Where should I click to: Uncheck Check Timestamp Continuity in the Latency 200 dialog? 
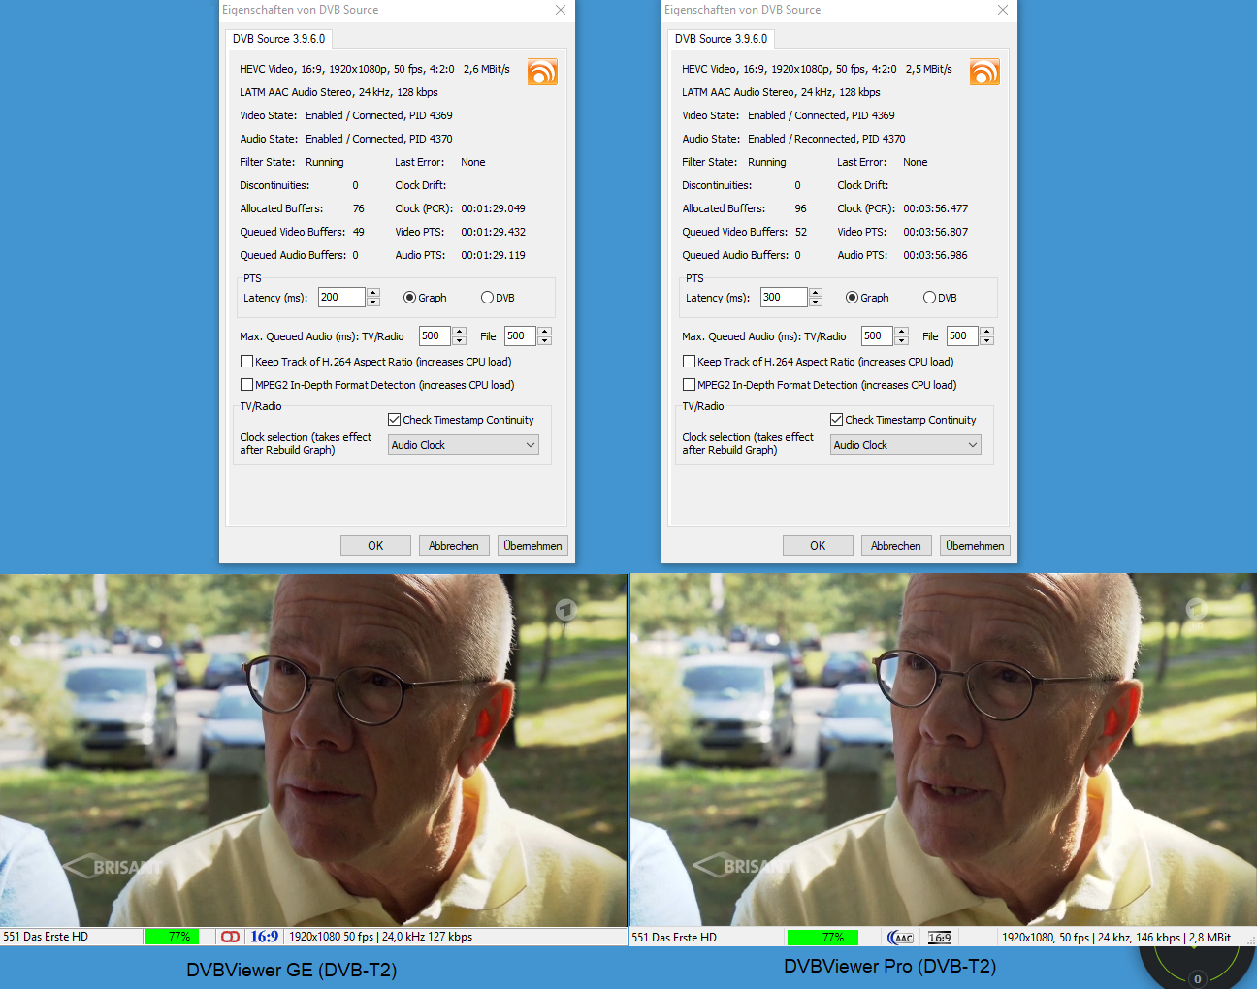click(395, 420)
